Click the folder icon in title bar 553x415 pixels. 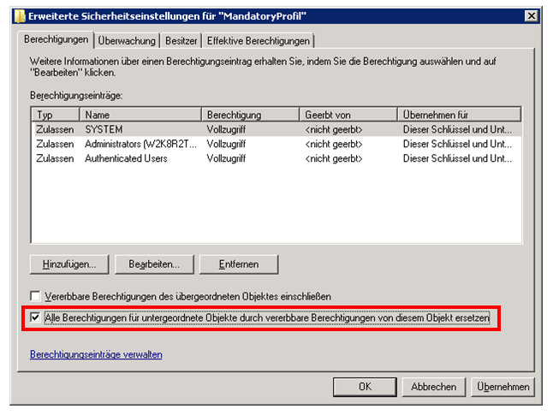click(19, 16)
